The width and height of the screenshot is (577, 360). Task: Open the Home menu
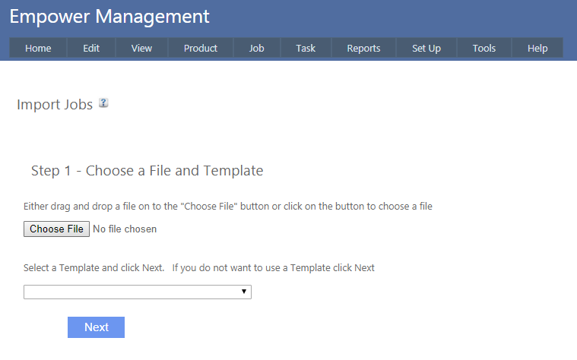[38, 48]
